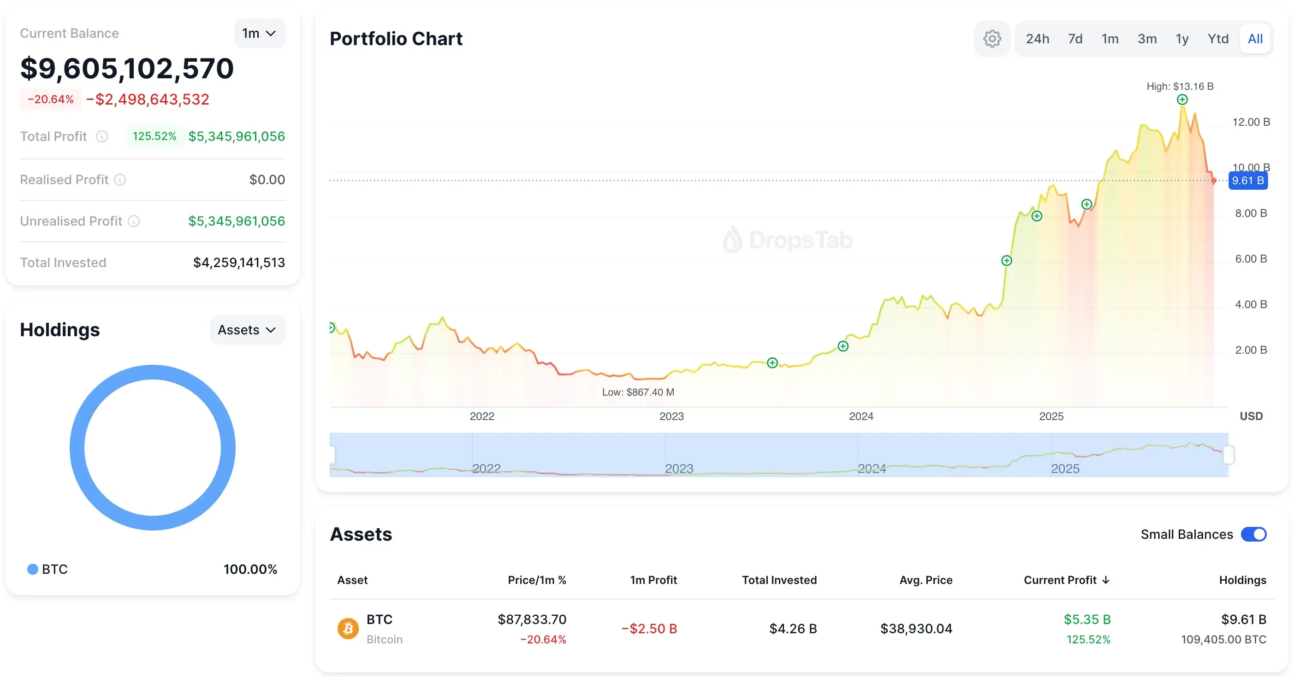Select the transaction marker near the chart peak
Image resolution: width=1294 pixels, height=677 pixels.
pos(1182,99)
